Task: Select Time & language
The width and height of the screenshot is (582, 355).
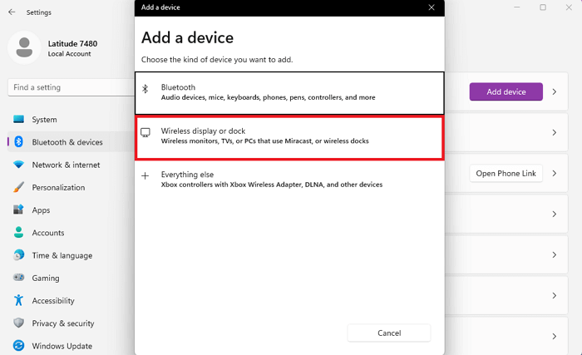Action: (x=71, y=255)
